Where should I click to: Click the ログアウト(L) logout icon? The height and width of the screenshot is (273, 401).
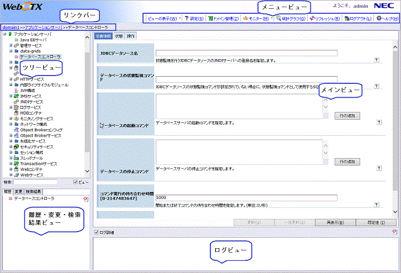pos(346,18)
